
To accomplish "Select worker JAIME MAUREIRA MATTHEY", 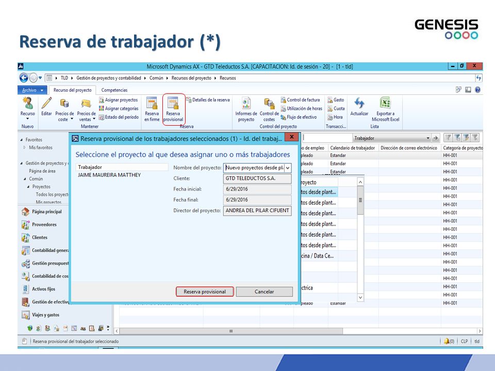I will [x=109, y=175].
